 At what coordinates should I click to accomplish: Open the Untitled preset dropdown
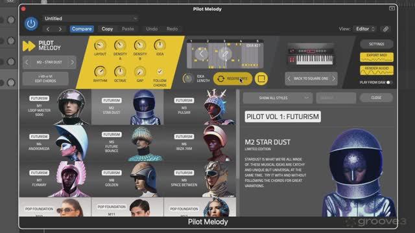(90, 19)
